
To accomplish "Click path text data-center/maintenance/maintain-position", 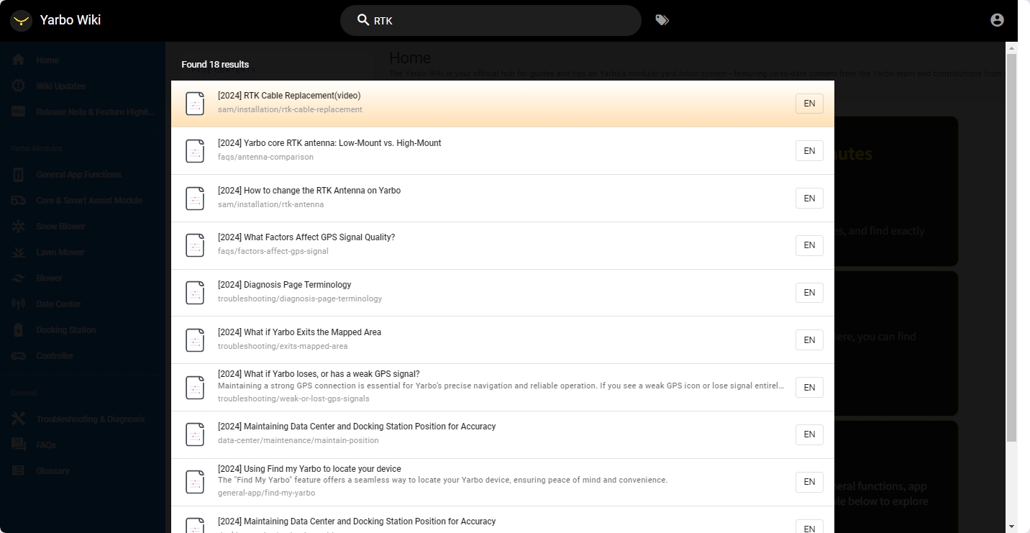I will click(298, 440).
